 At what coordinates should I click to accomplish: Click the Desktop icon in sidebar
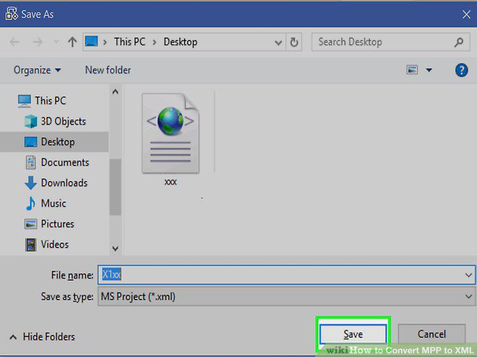31,142
